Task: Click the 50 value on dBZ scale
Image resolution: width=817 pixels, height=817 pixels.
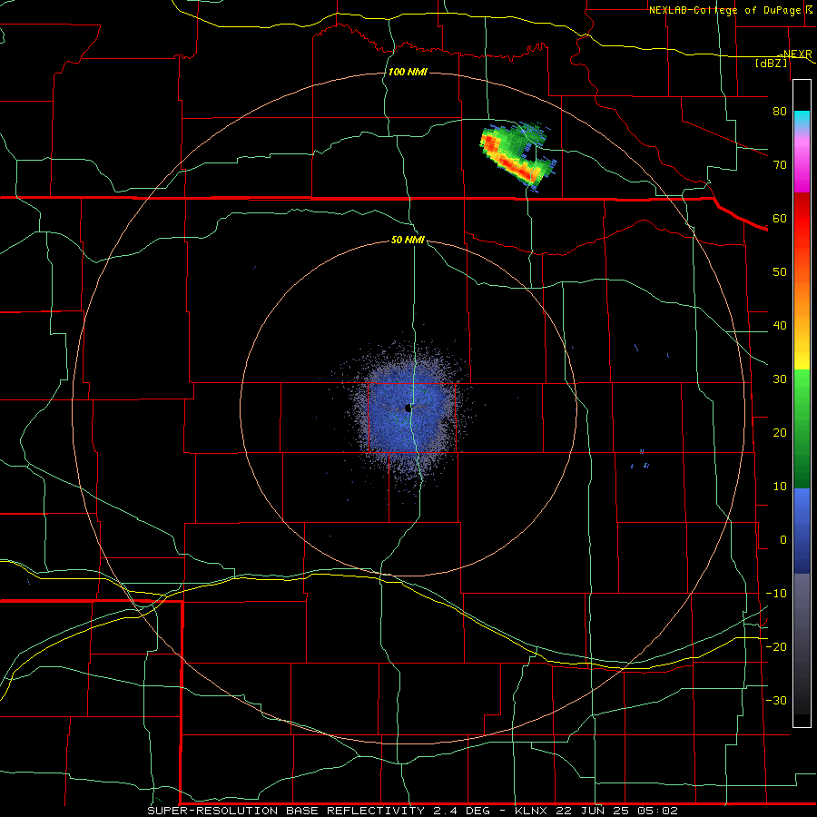Action: (x=780, y=272)
